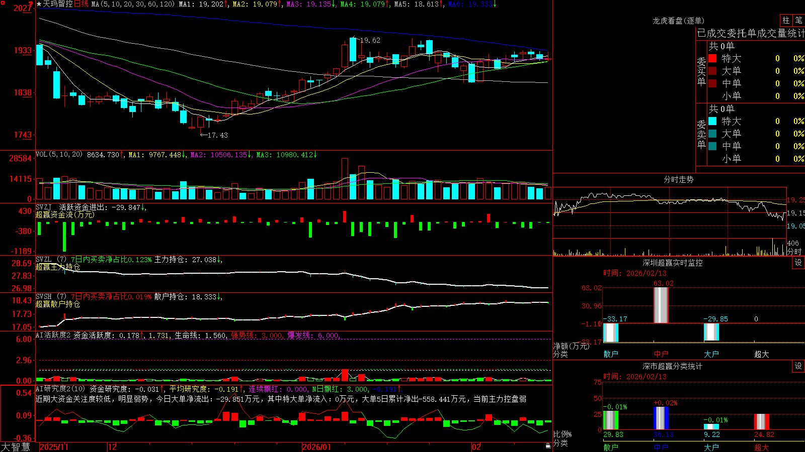Click the 笔 (tick) view button
Viewport: 805px width, 452px height.
point(798,20)
